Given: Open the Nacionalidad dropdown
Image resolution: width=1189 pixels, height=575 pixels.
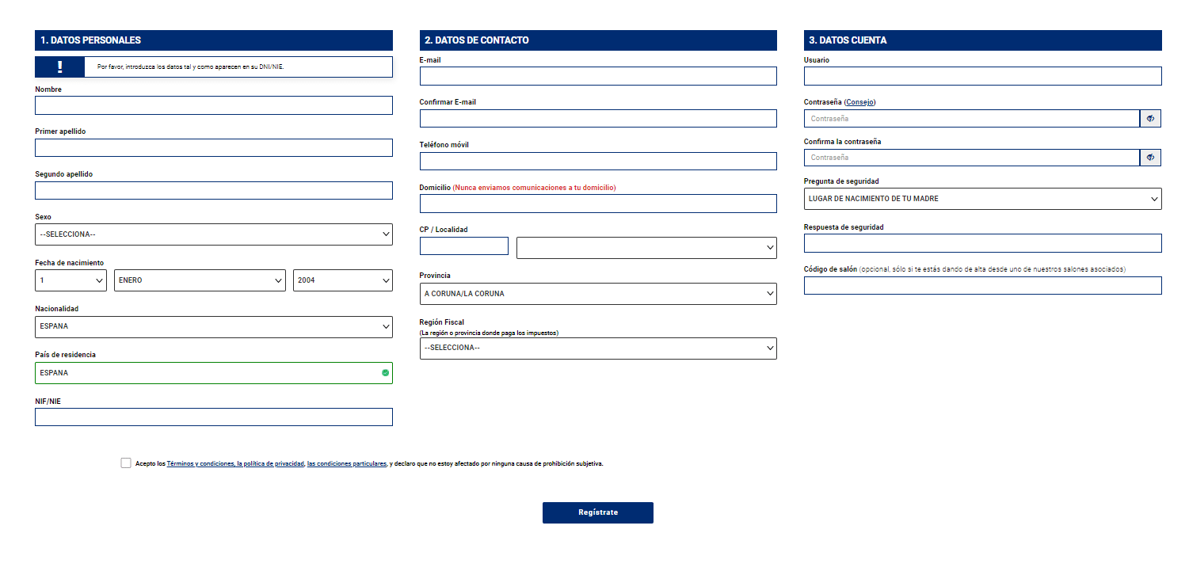Looking at the screenshot, I should click(214, 326).
